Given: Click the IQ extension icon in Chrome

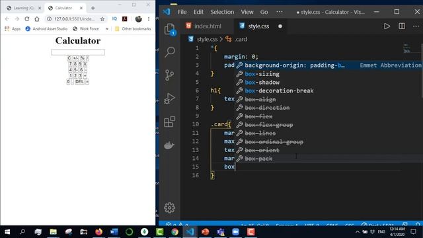Looking at the screenshot, I should point(114,19).
